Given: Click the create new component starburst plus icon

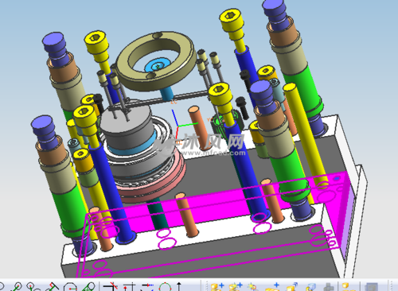Looking at the screenshot, I should pyautogui.click(x=236, y=287).
